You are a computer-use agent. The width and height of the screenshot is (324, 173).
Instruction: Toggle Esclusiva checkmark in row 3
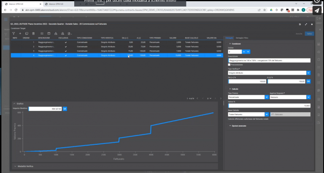click(x=65, y=51)
